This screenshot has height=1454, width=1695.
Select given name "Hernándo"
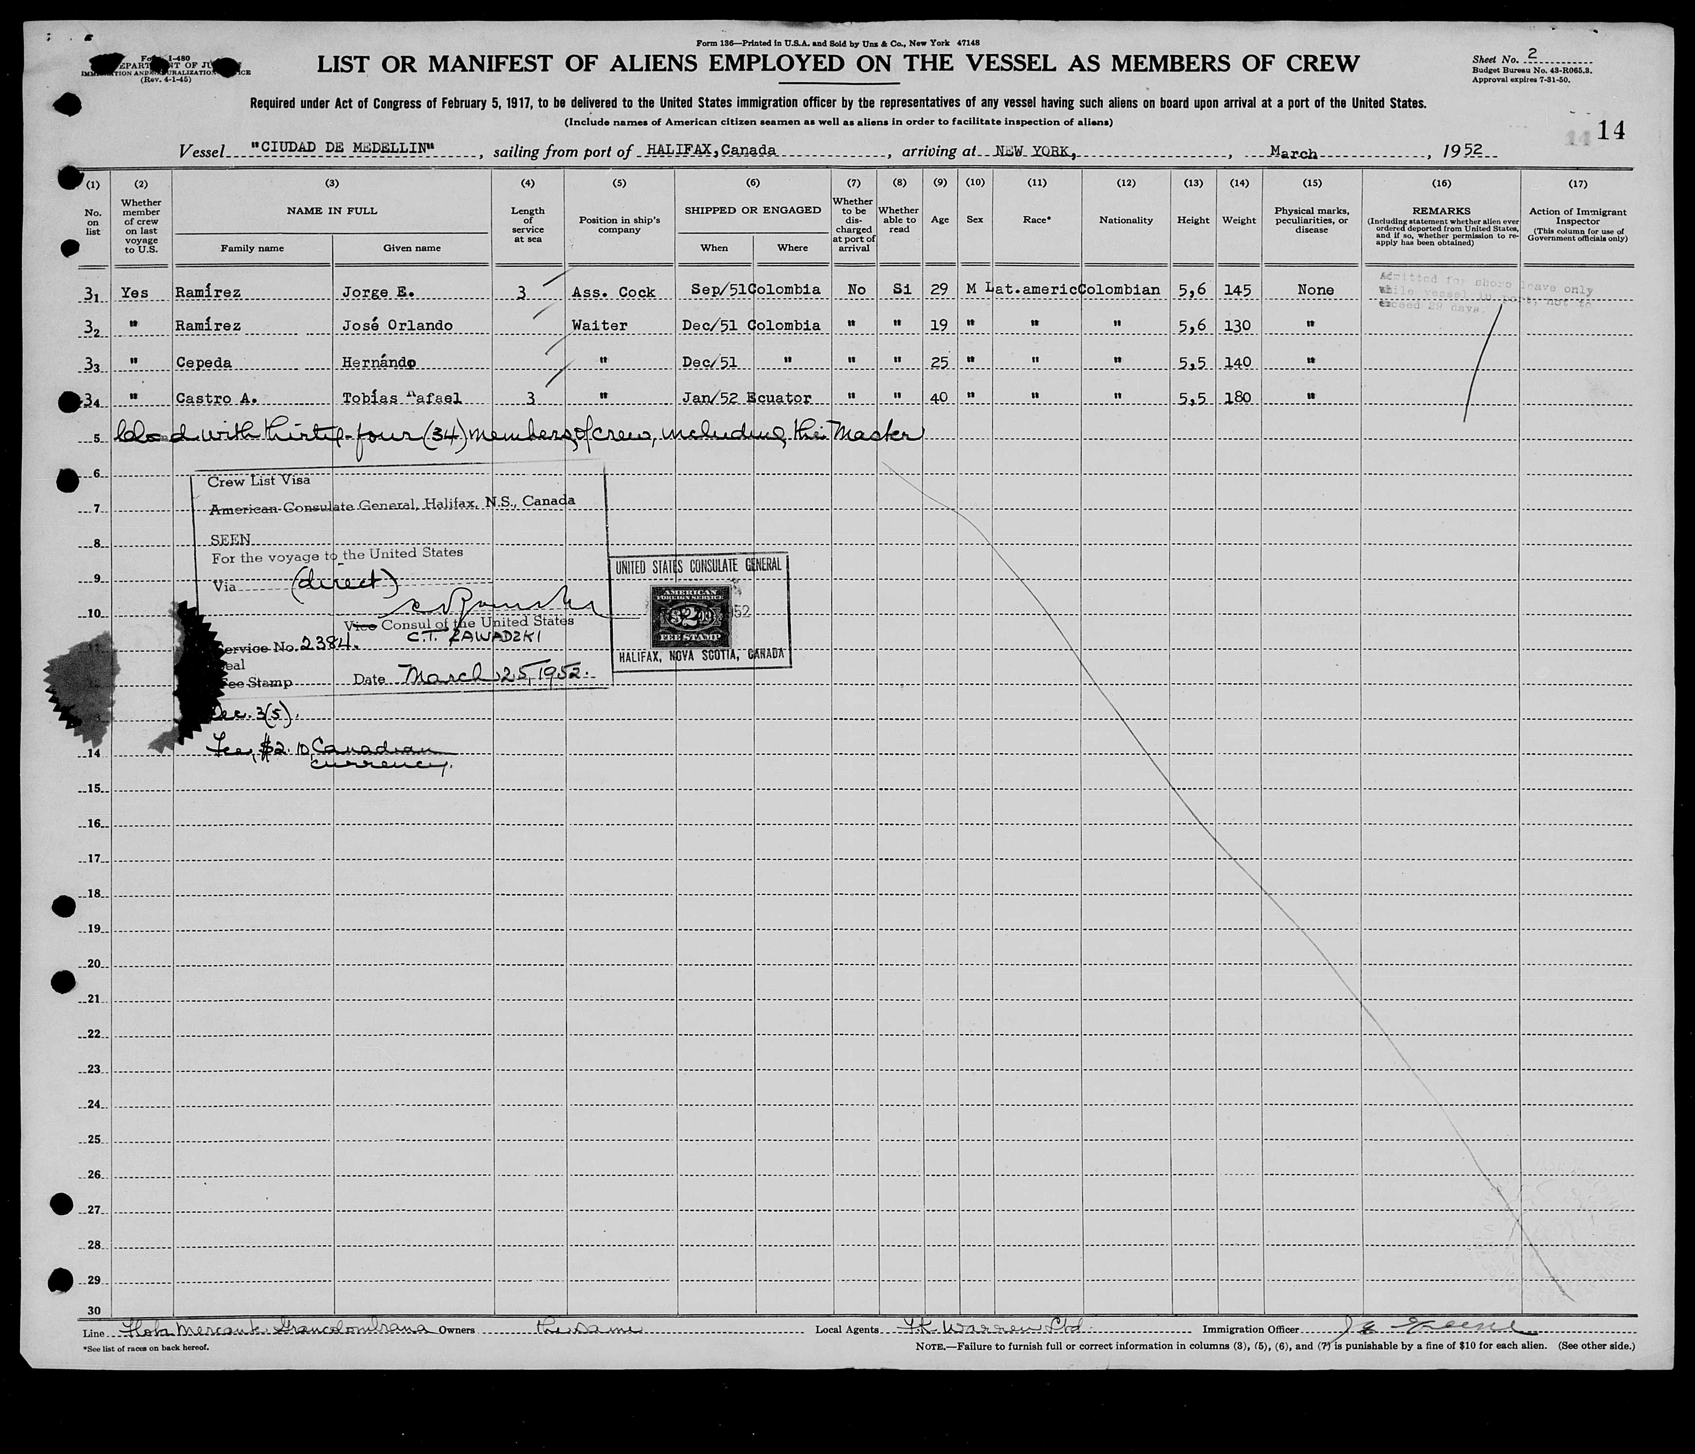click(x=379, y=362)
